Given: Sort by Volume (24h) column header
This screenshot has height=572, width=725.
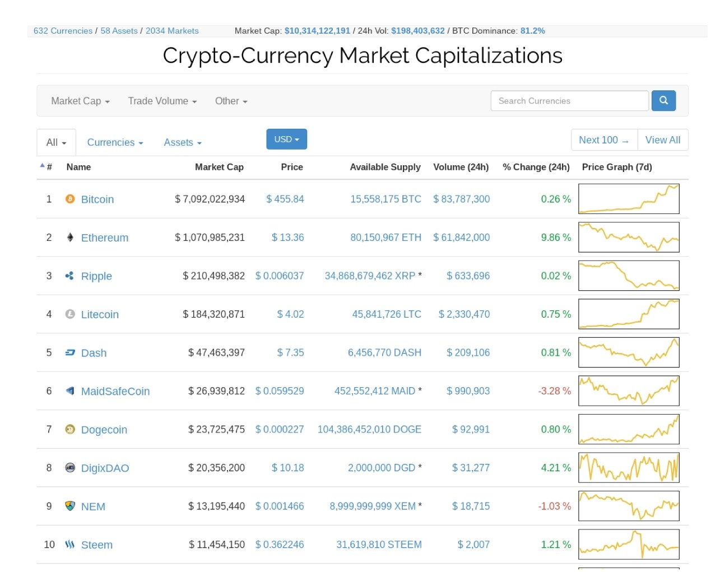Looking at the screenshot, I should 461,167.
